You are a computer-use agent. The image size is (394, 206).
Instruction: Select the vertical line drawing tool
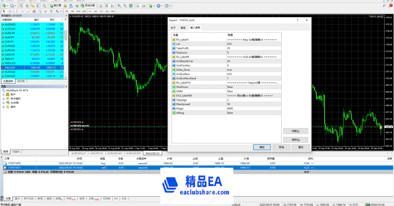(x=17, y=11)
